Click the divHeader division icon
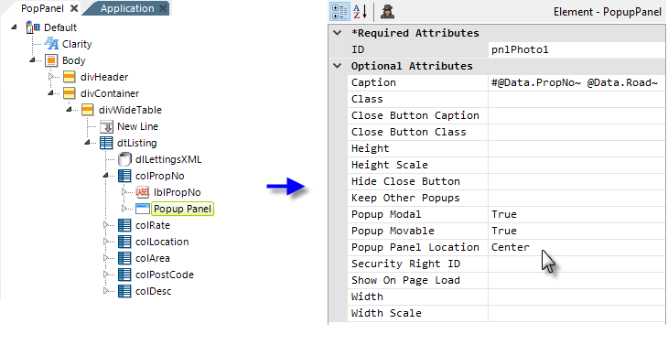The width and height of the screenshot is (668, 345). (x=69, y=77)
